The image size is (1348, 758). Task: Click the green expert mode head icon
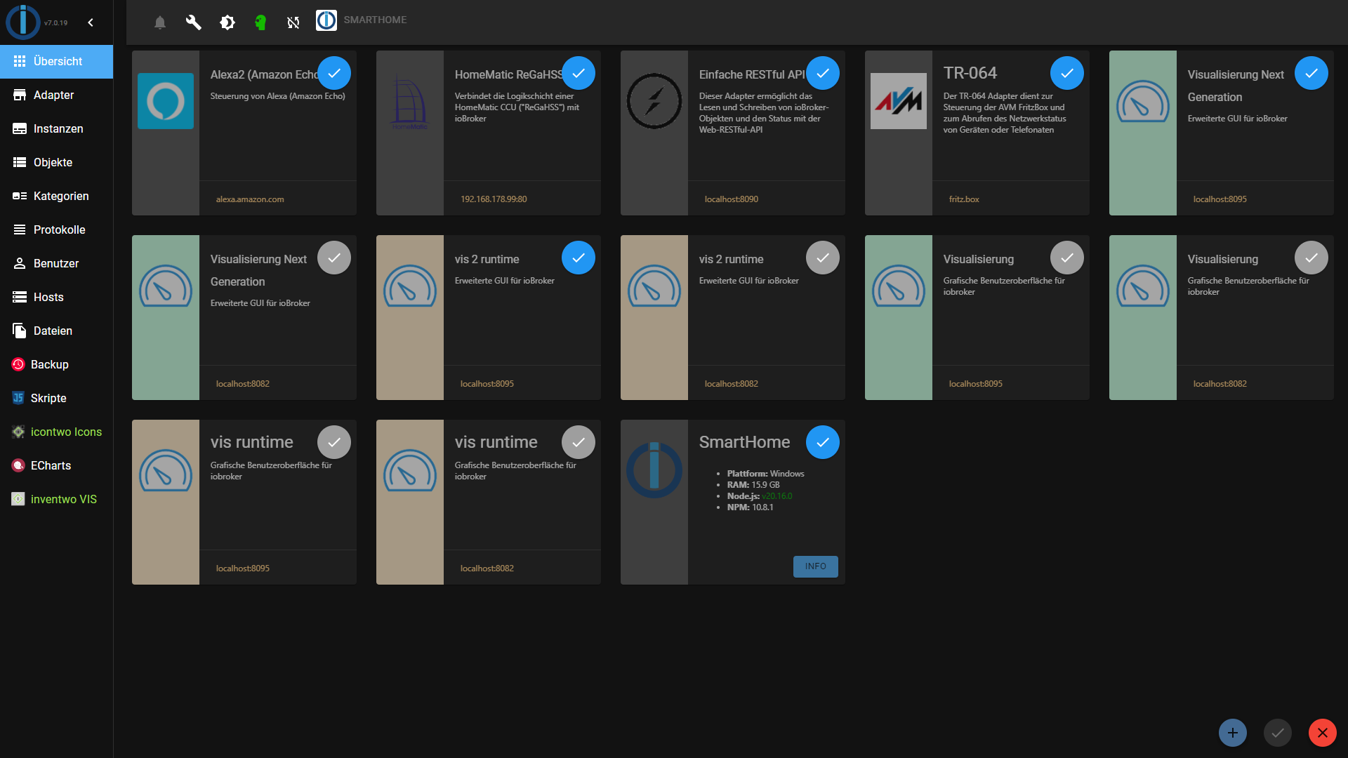coord(260,22)
